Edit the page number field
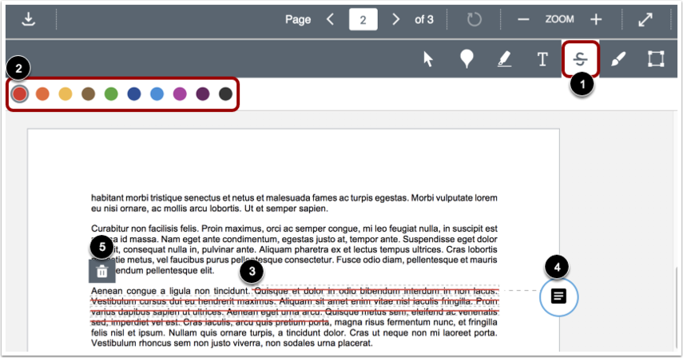The width and height of the screenshot is (683, 358). [363, 20]
